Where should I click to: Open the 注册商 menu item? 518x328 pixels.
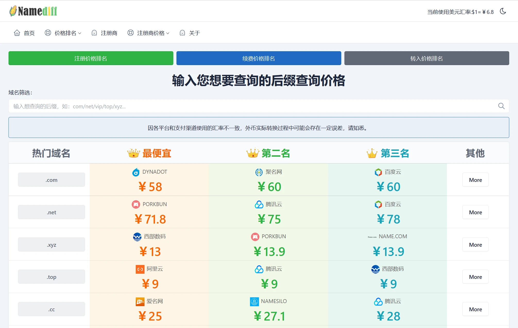[109, 33]
